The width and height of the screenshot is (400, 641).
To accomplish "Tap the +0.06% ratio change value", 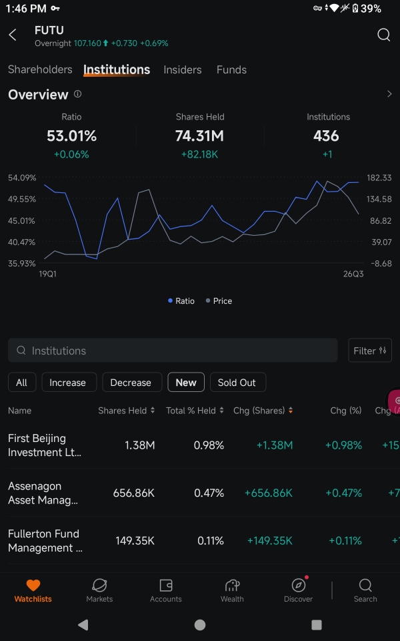I will tap(71, 154).
